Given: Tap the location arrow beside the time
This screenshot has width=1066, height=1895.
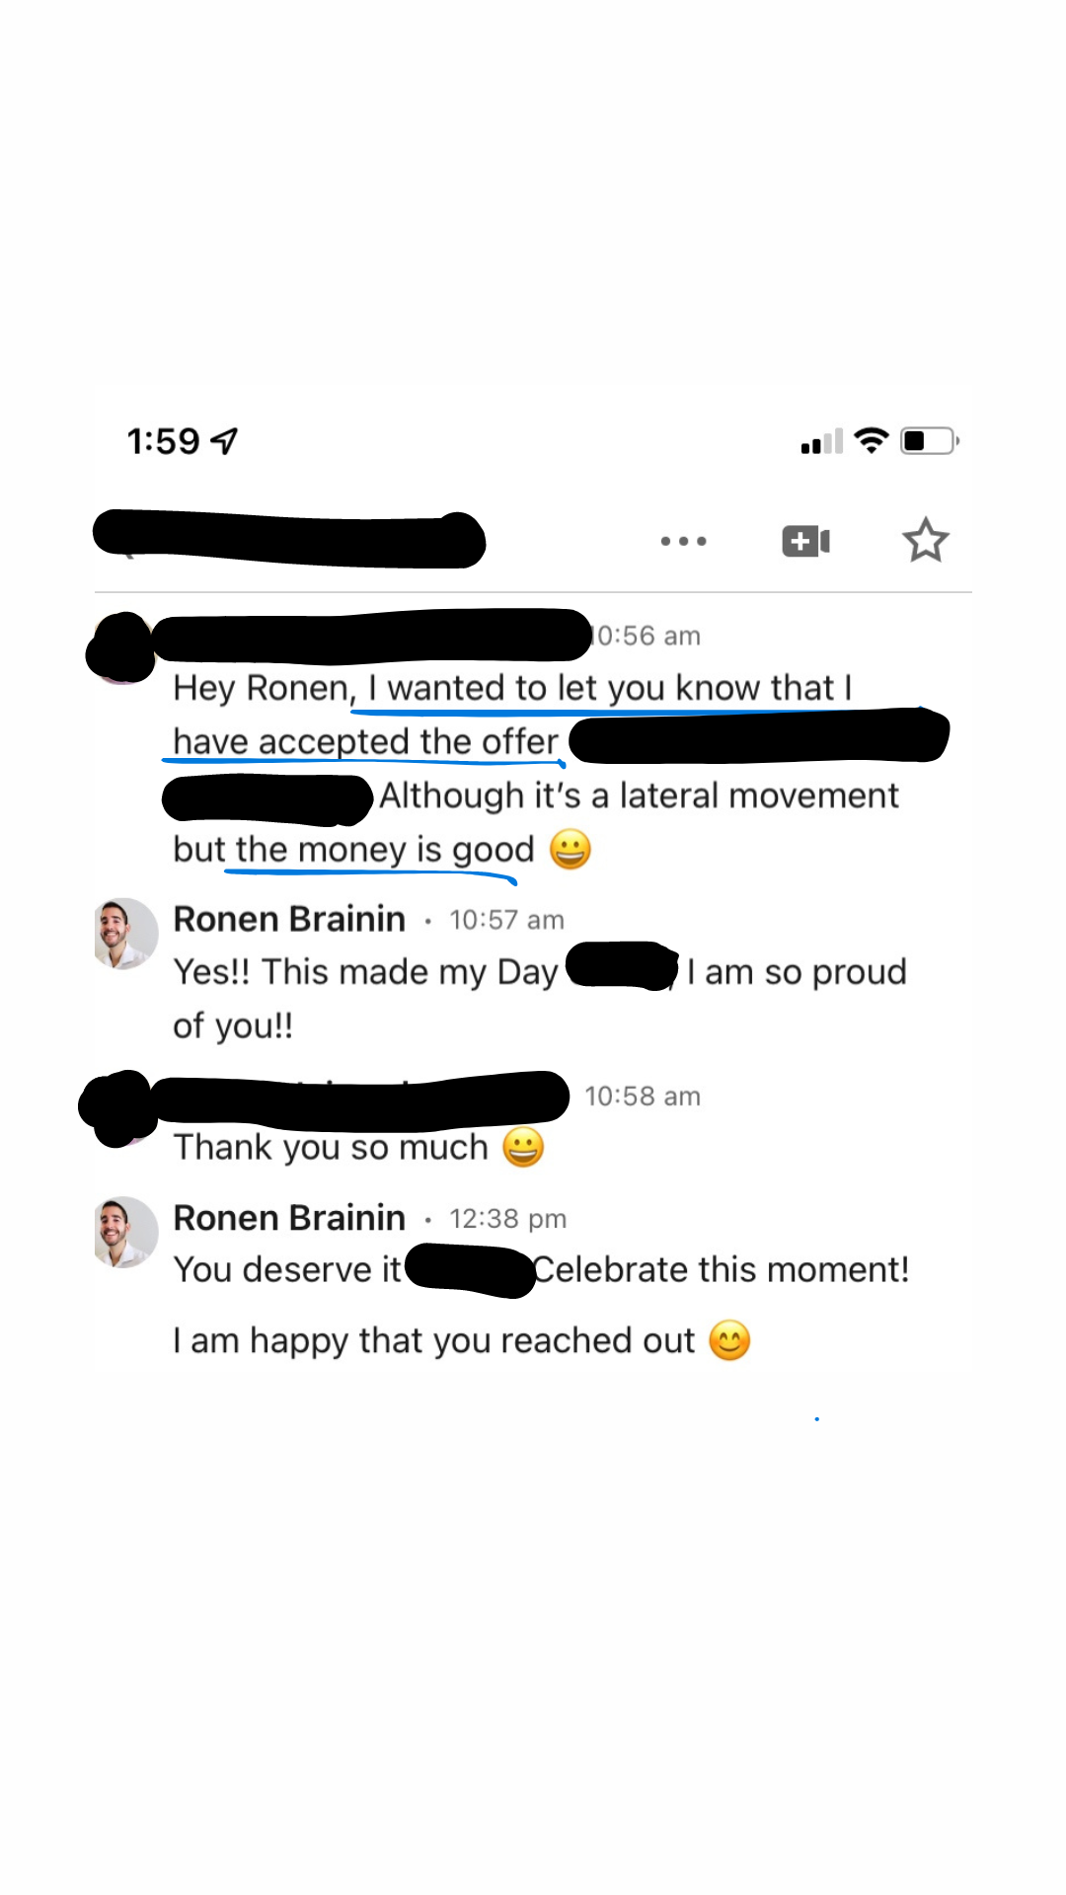Looking at the screenshot, I should pyautogui.click(x=225, y=441).
